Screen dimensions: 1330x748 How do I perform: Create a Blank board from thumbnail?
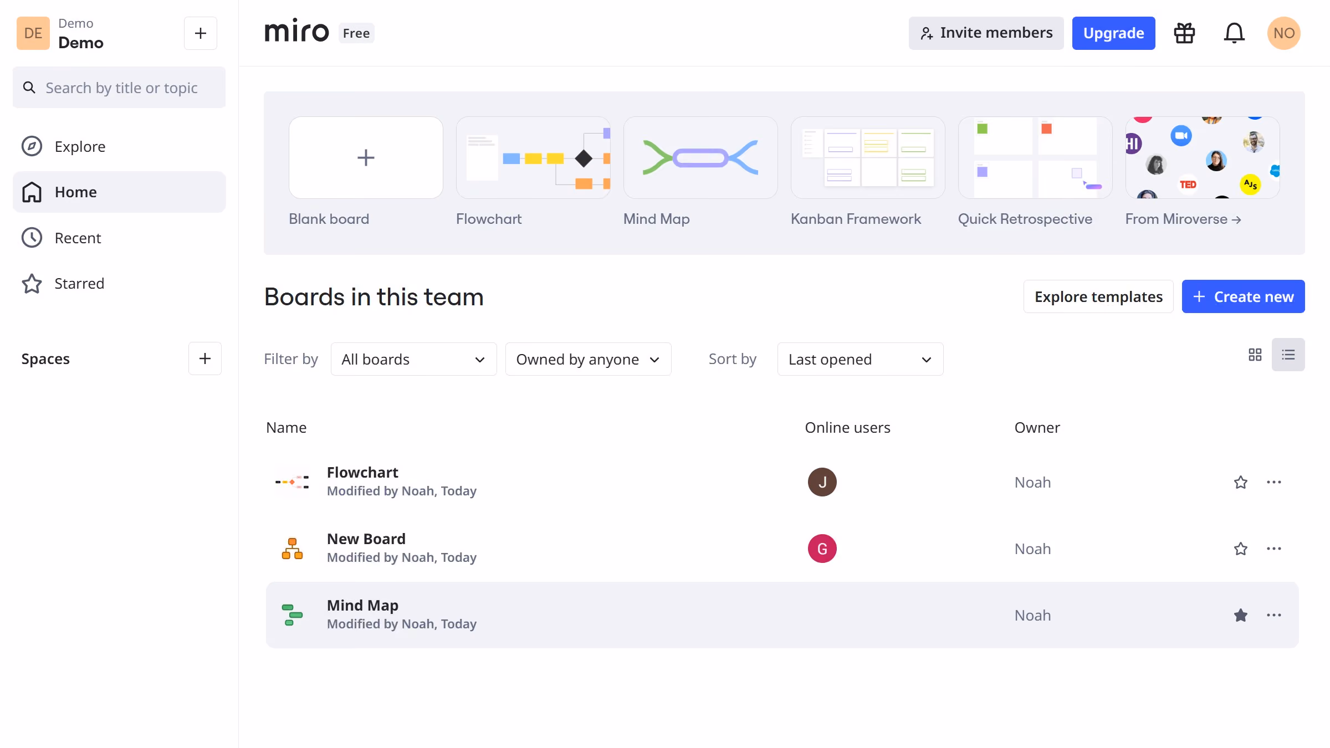(366, 157)
